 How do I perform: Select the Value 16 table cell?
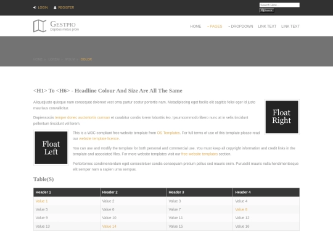tap(266, 227)
